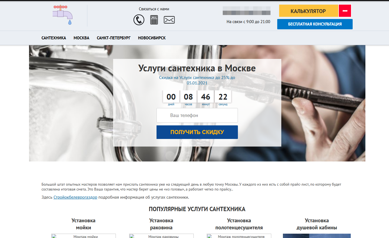This screenshot has width=389, height=238.
Task: Focus the Ваш телефон input field
Action: coord(197,115)
